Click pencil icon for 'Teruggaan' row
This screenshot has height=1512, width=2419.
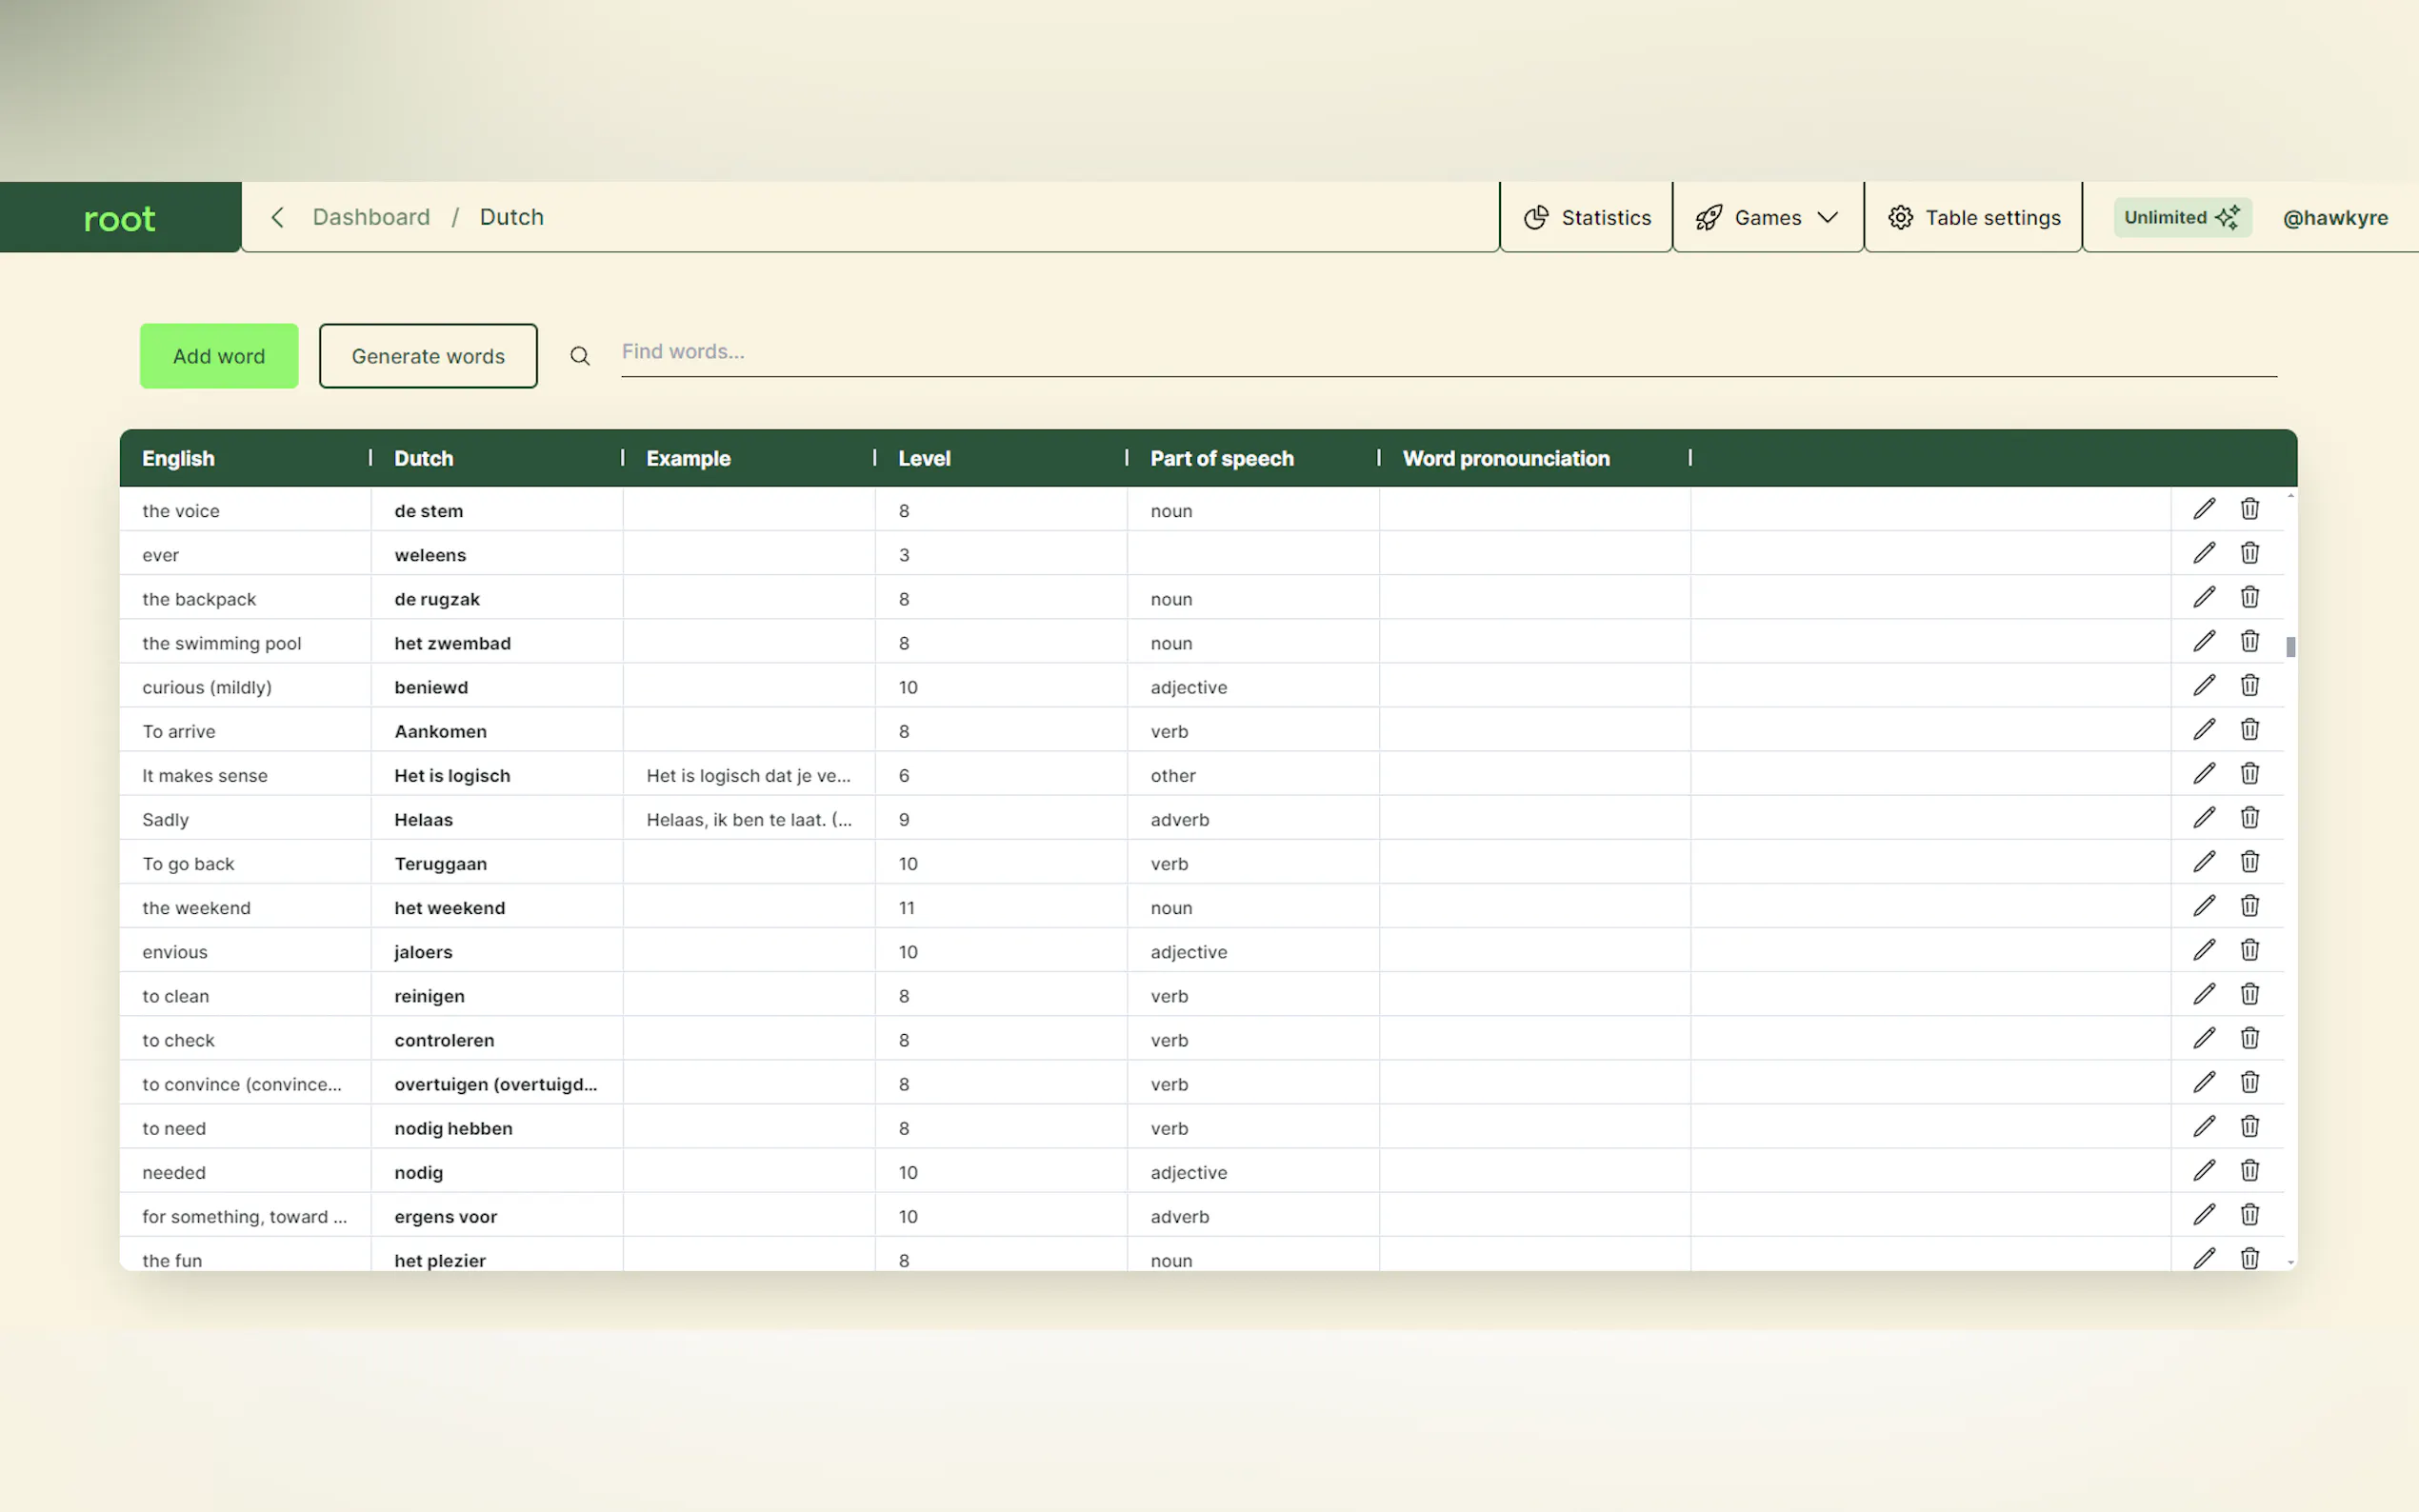pos(2203,862)
